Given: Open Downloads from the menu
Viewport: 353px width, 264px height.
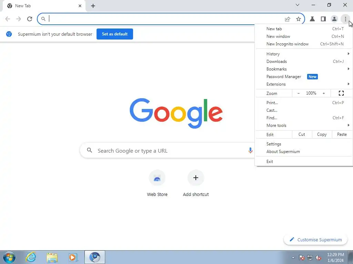Looking at the screenshot, I should coord(304,62).
